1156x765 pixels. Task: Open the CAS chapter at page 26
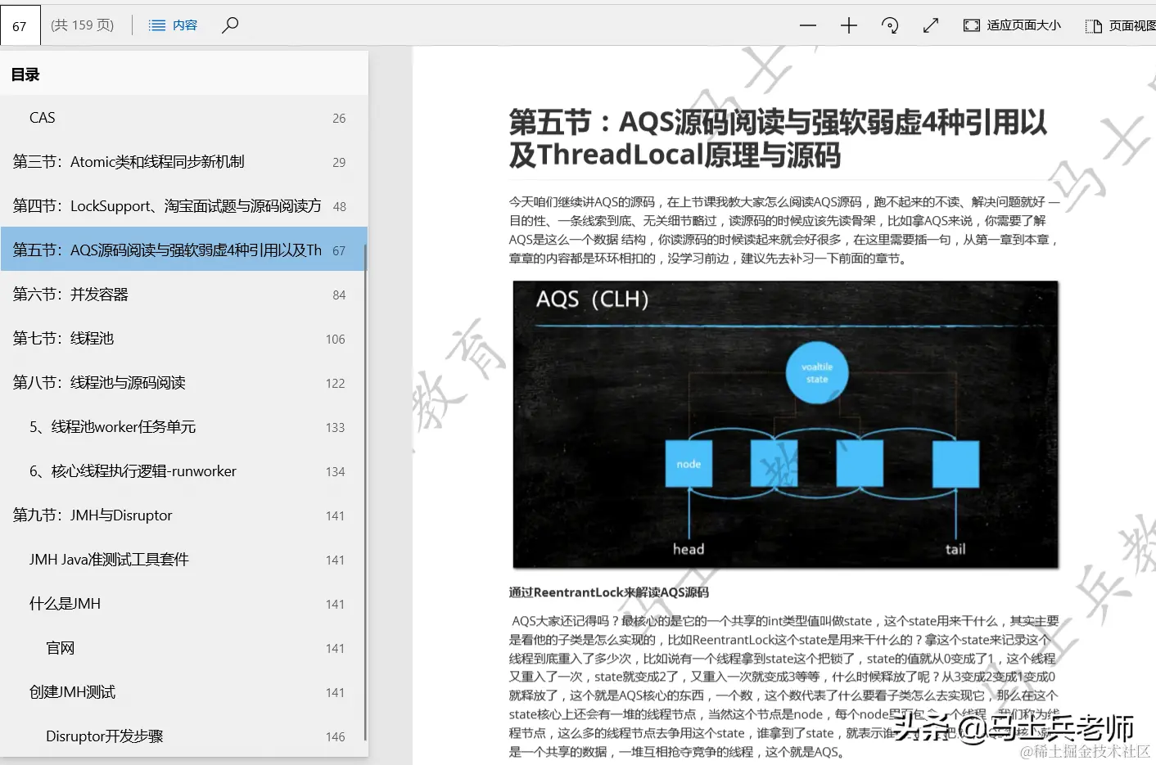pos(42,118)
